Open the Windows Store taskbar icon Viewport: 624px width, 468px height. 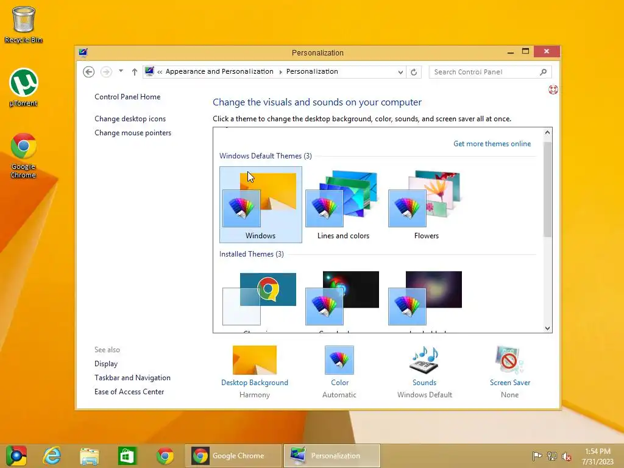pyautogui.click(x=127, y=456)
